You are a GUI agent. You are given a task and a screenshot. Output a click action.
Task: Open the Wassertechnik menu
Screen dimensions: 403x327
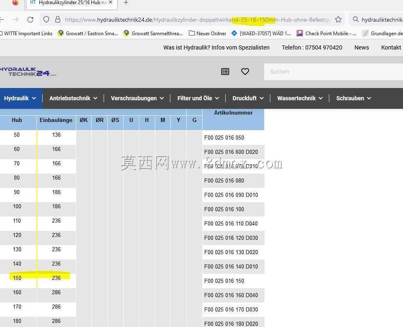point(300,98)
